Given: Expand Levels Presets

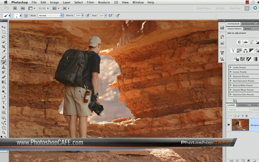Looking at the screenshot, I should (x=231, y=67).
